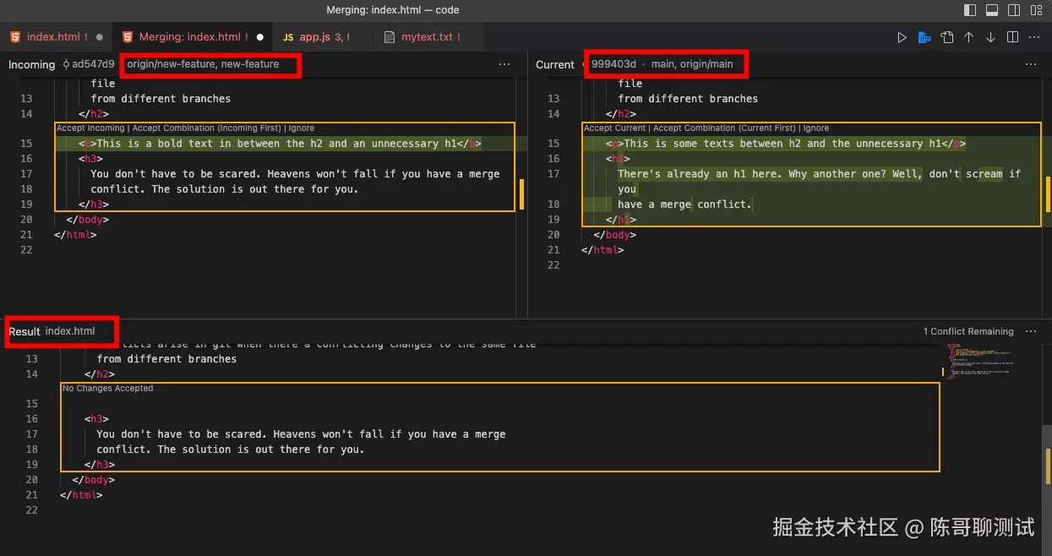
Task: Click the Current pane title
Action: tap(555, 64)
